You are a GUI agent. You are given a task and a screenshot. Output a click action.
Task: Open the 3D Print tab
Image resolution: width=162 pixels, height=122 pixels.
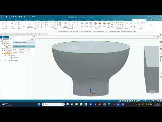(89, 20)
